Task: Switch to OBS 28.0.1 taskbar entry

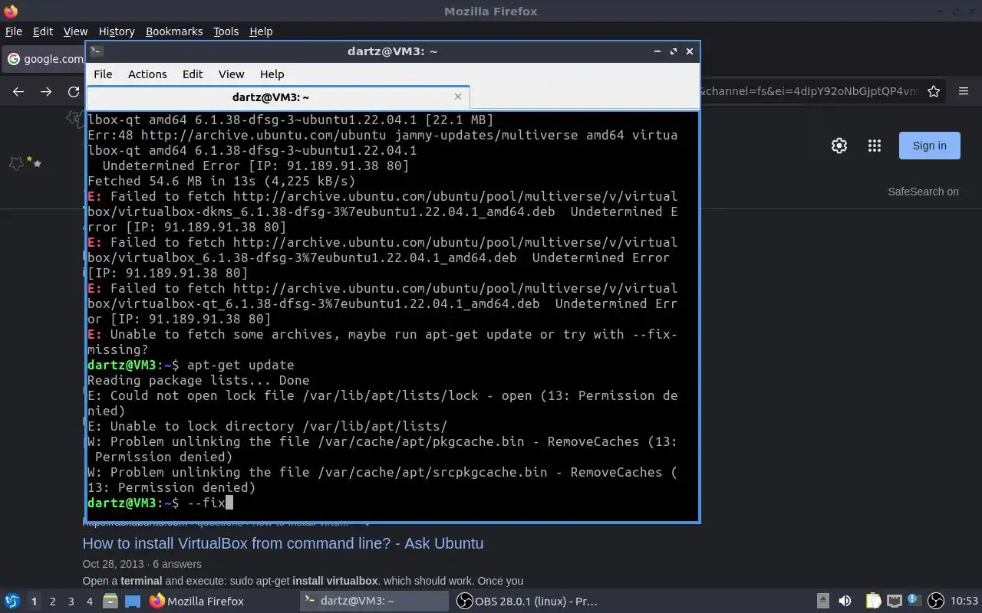Action: (x=527, y=602)
